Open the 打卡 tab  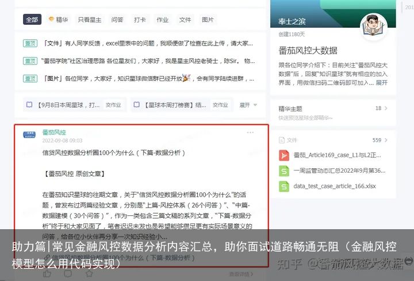[140, 20]
